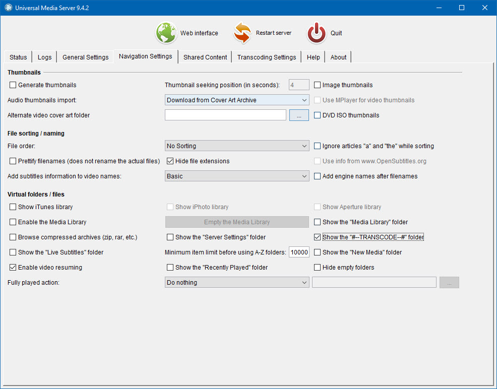Click the Web interface label
Screen dimensions: 497x389
click(x=199, y=33)
